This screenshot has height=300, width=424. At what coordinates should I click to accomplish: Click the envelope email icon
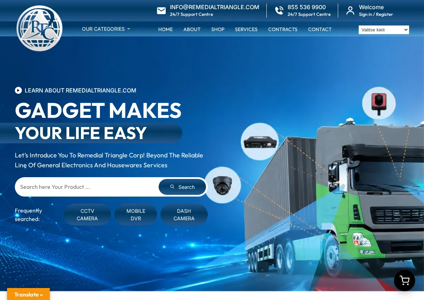(x=161, y=11)
